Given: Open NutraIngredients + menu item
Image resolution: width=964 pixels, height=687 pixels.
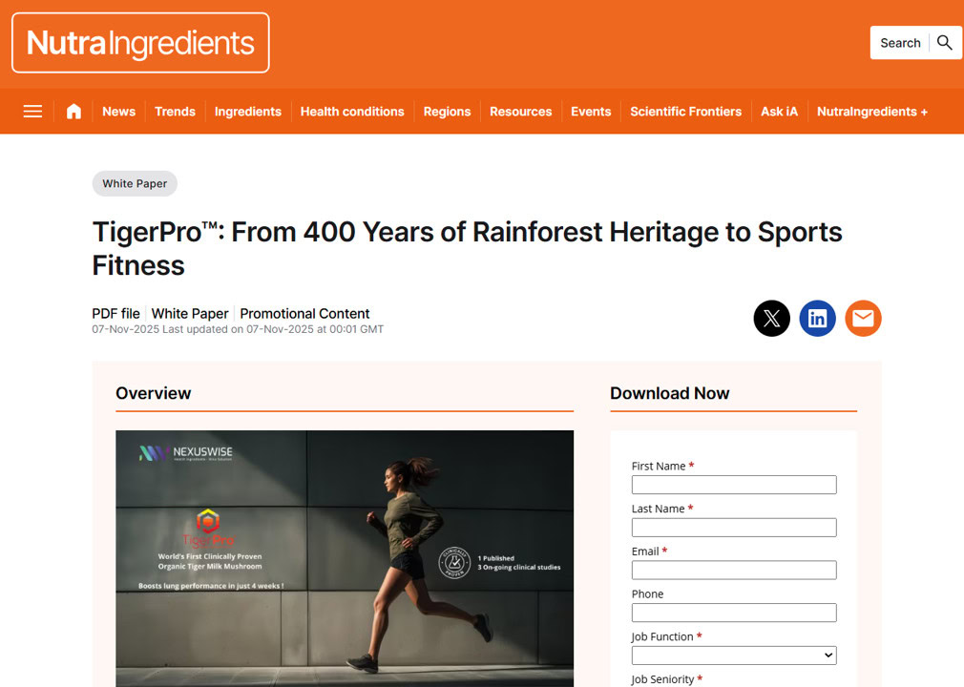Looking at the screenshot, I should 871,112.
